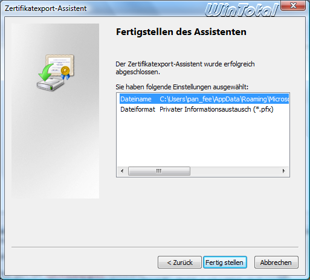Click the Fertigstellen des Assistenten heading
The width and height of the screenshot is (310, 280).
click(x=181, y=32)
